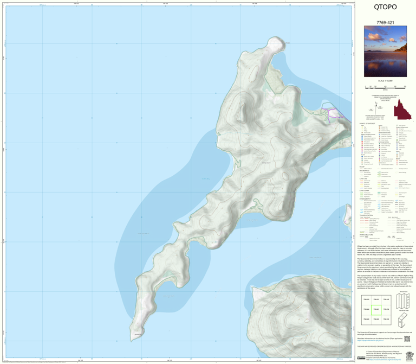Viewport: 416px width, 364px height.
Task: Click the horizontal folds accordion diagram
Action: click(403, 301)
